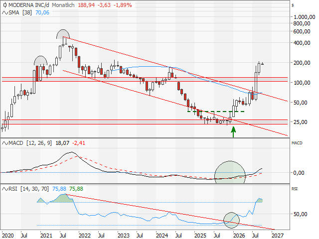The image size is (319, 239).
Task: Click the 400,00 price axis label
Action: click(x=302, y=43)
